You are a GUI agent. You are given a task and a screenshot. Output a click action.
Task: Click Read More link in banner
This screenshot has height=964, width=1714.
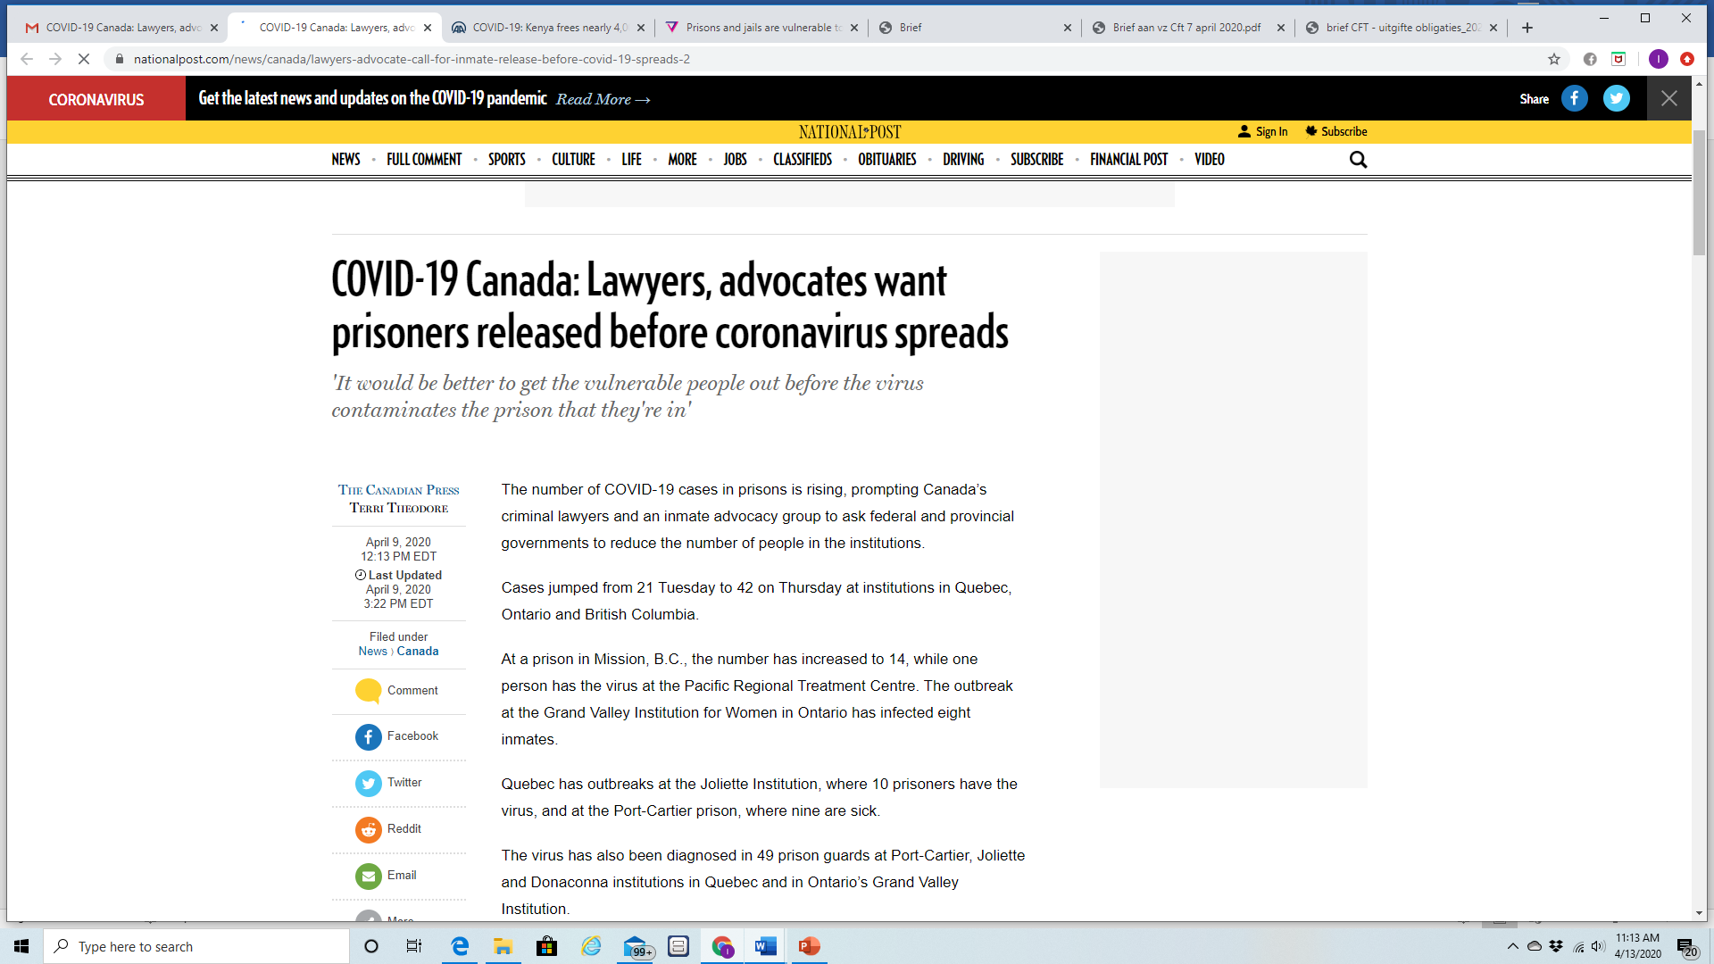[x=603, y=99]
